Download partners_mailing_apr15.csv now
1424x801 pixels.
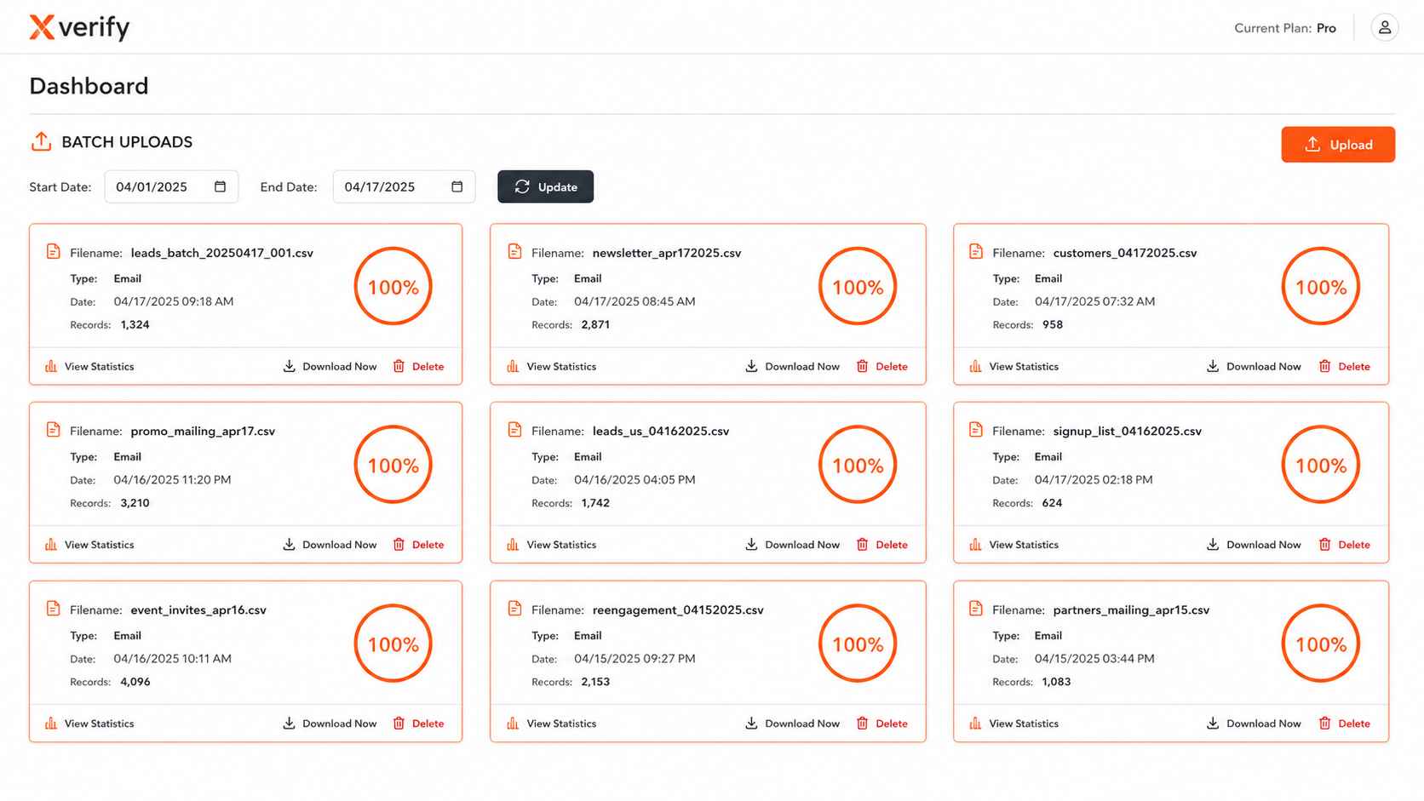point(1254,724)
